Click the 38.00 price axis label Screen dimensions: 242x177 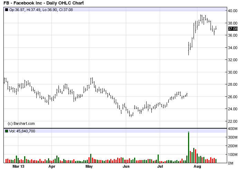click(x=233, y=23)
